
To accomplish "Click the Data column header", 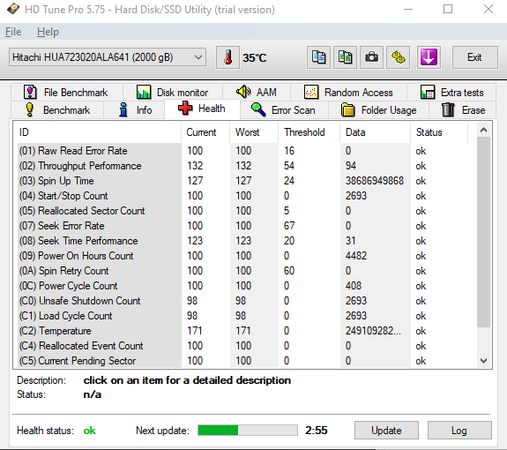I will (x=375, y=132).
